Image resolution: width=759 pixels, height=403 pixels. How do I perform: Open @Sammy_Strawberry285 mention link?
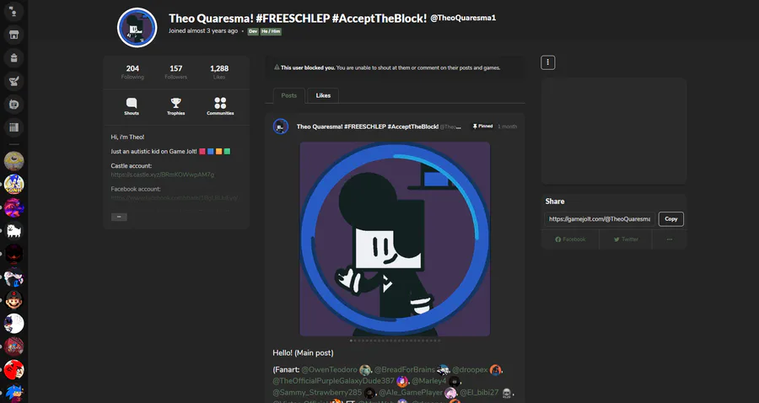point(317,392)
